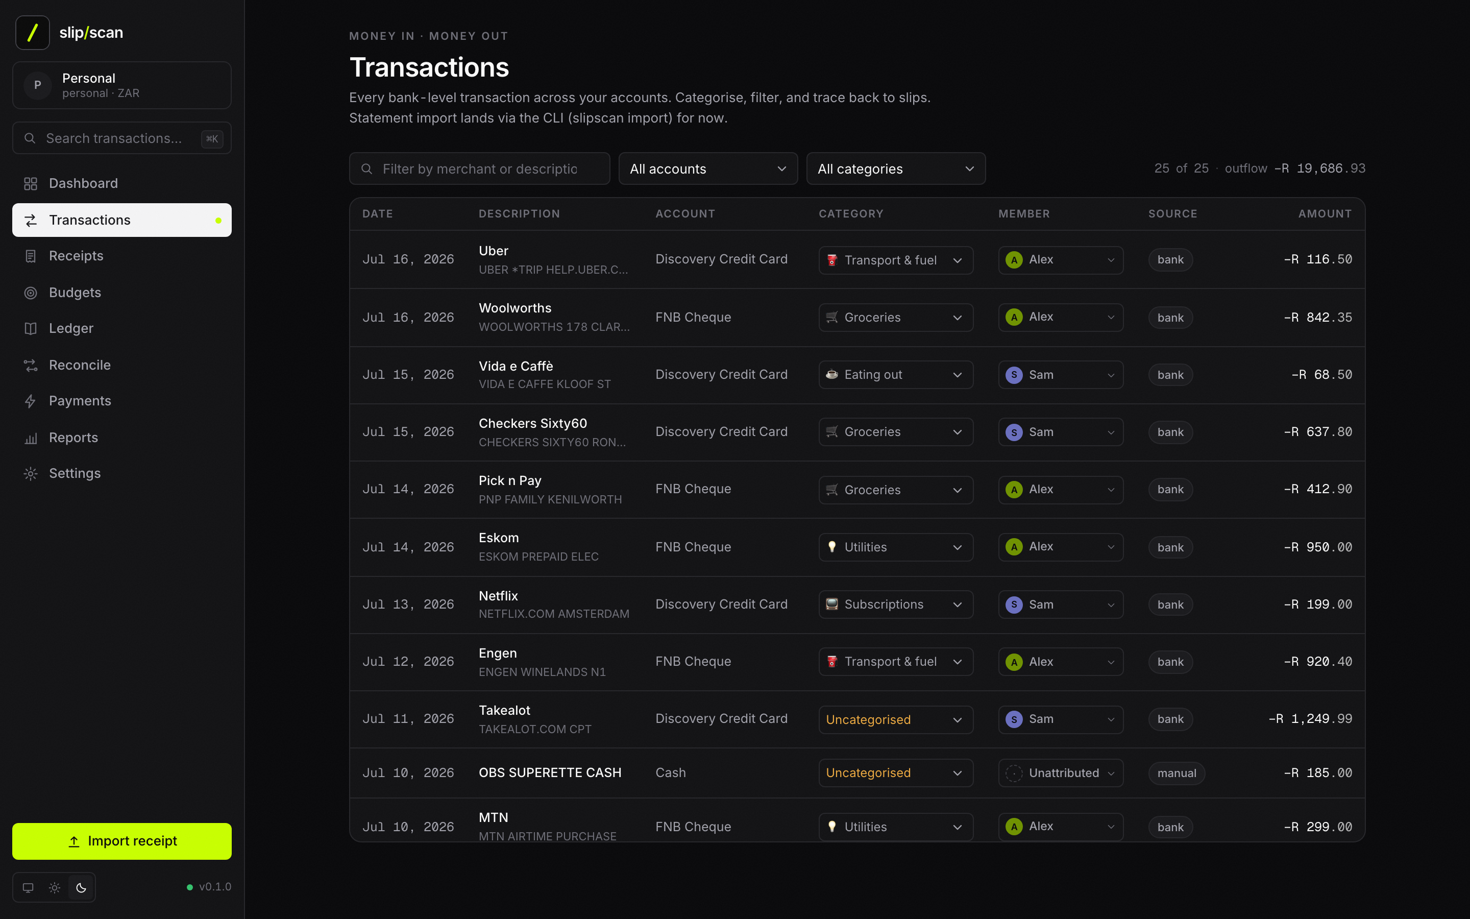Click the outflow -R 19,686.93 summary
This screenshot has height=919, width=1470.
coord(1295,168)
